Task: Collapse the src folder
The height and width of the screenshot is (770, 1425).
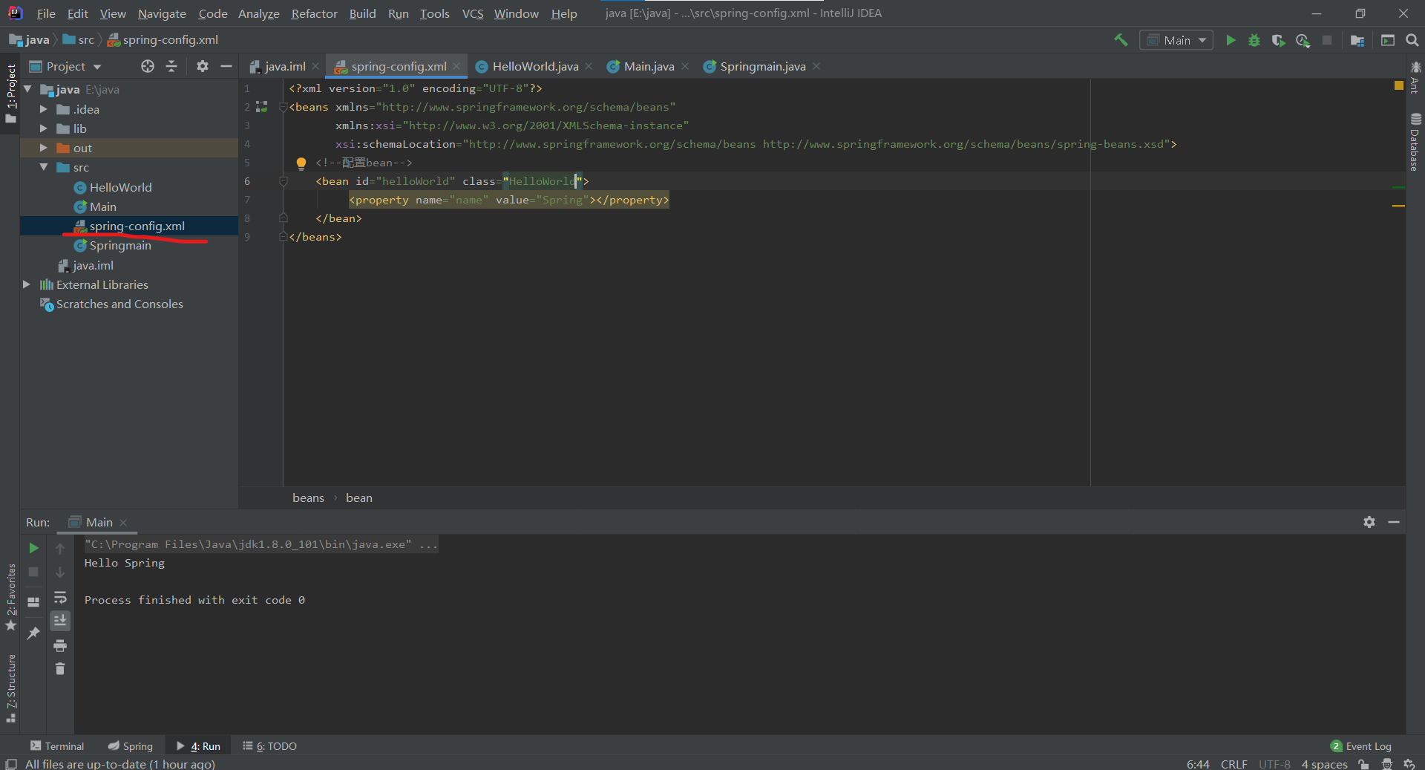Action: click(43, 167)
